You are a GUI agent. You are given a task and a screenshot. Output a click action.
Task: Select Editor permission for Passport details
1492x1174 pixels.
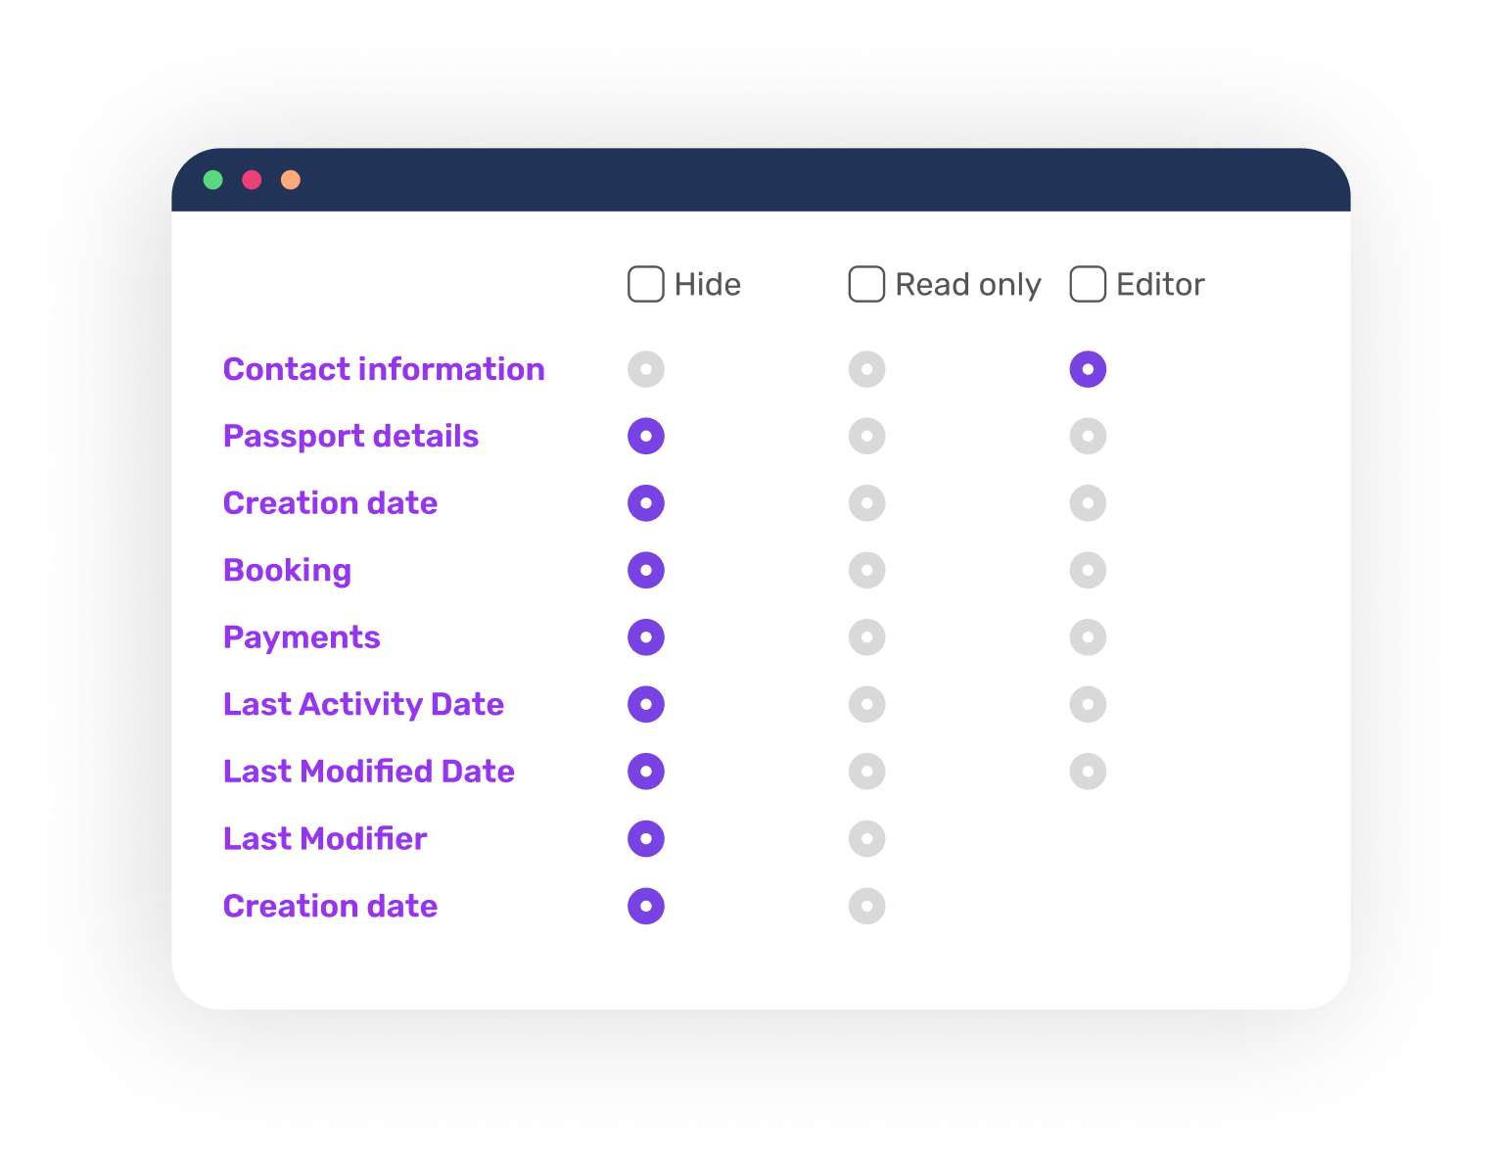point(1088,436)
